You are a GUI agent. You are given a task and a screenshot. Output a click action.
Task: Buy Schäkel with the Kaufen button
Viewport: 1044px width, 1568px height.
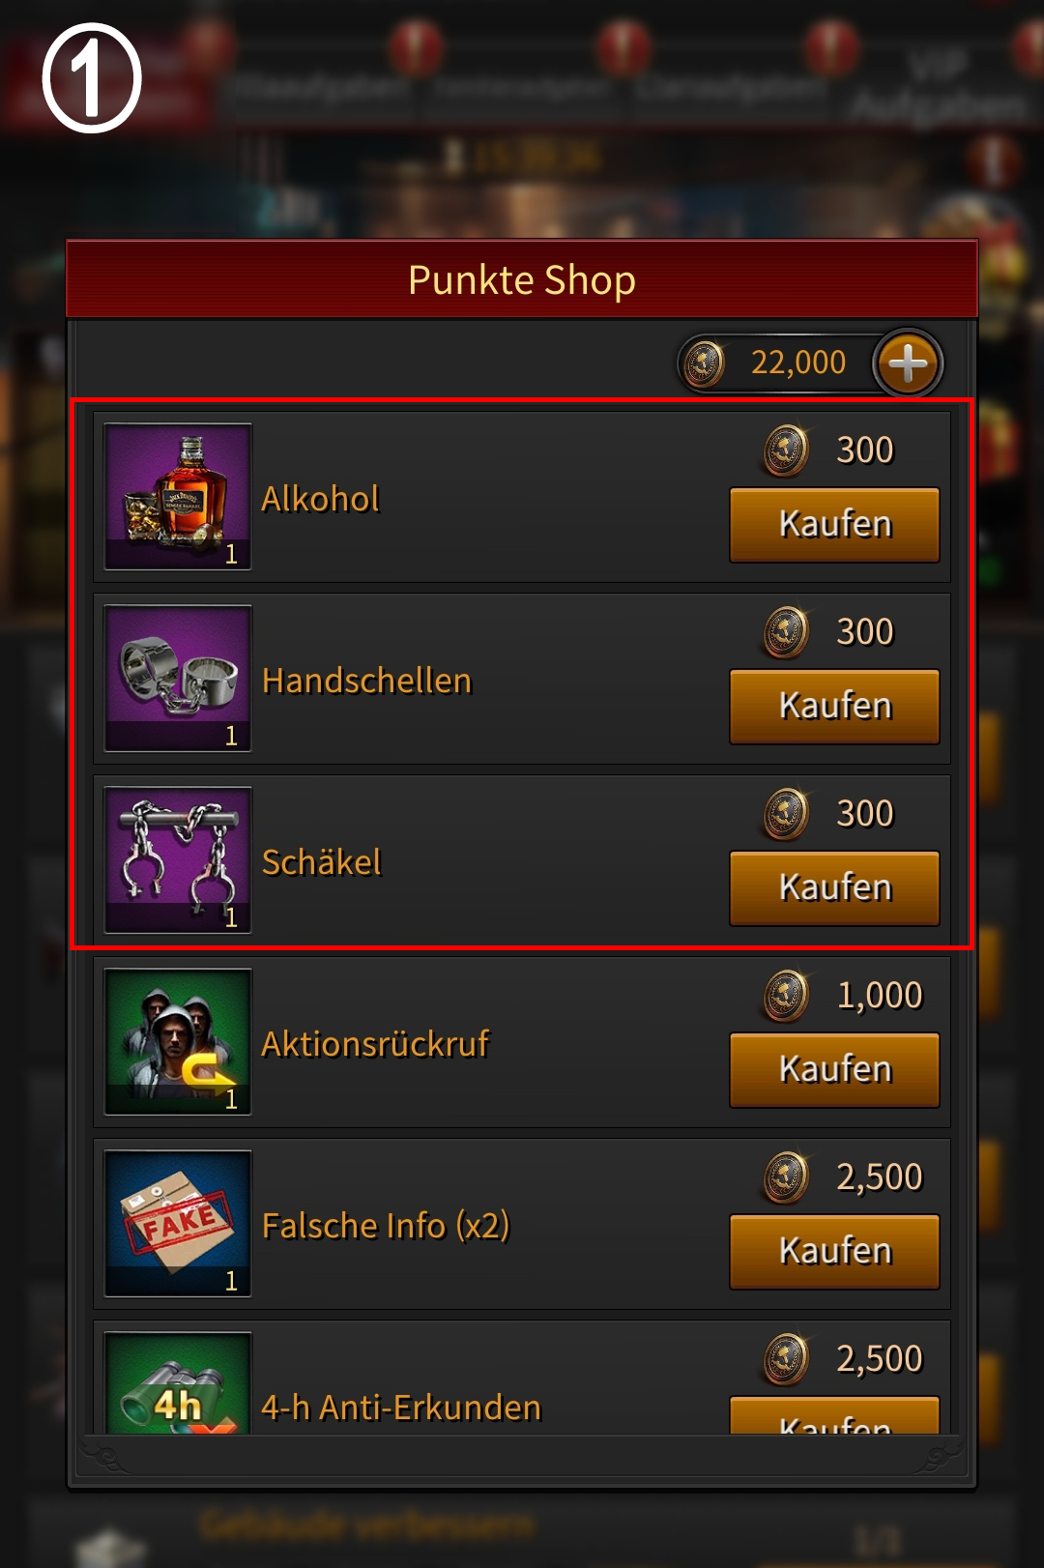pyautogui.click(x=834, y=888)
